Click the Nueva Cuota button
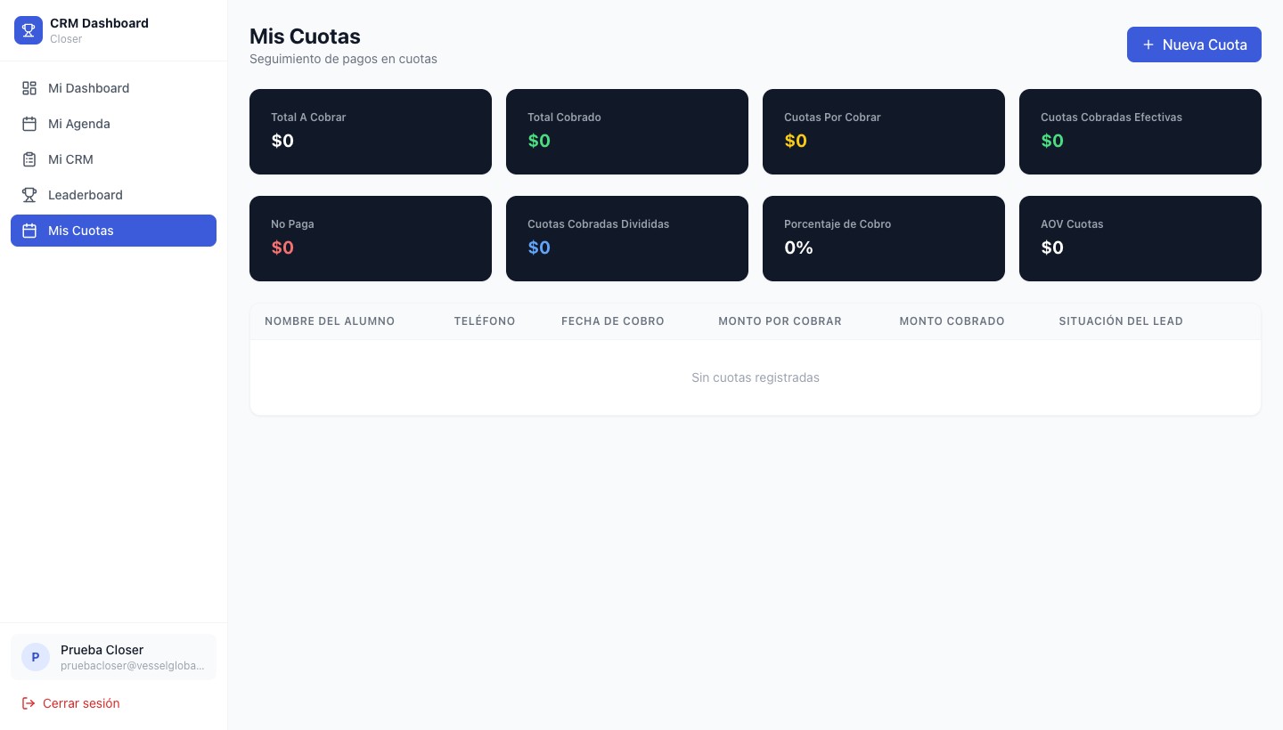The width and height of the screenshot is (1283, 730). [1194, 45]
